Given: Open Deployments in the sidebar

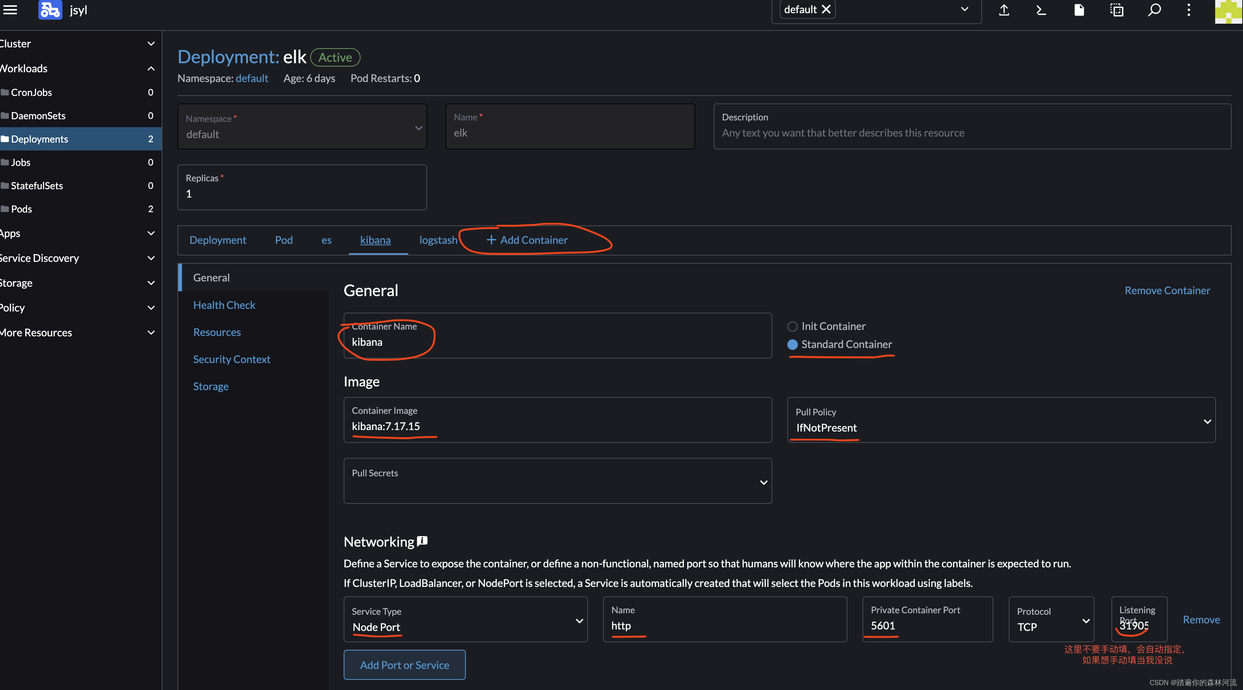Looking at the screenshot, I should pyautogui.click(x=80, y=139).
